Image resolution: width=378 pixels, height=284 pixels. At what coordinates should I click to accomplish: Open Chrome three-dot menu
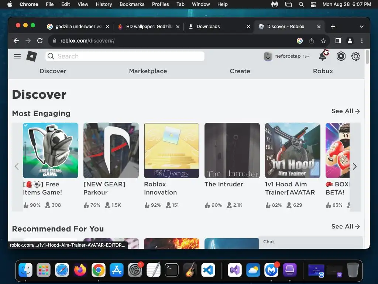[362, 41]
